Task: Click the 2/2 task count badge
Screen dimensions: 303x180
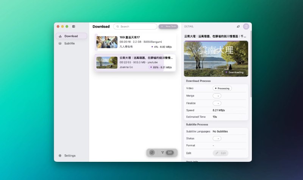Action: (170, 152)
